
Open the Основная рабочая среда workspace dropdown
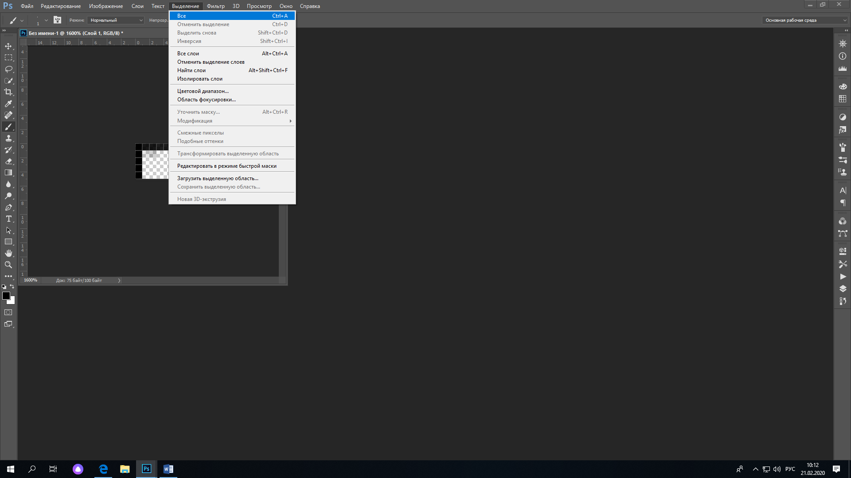[805, 20]
